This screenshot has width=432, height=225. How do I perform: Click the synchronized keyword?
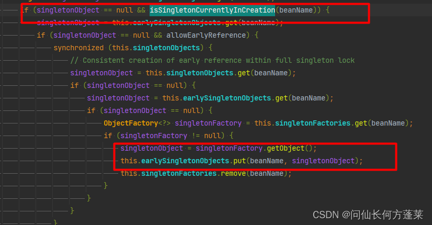tap(78, 48)
